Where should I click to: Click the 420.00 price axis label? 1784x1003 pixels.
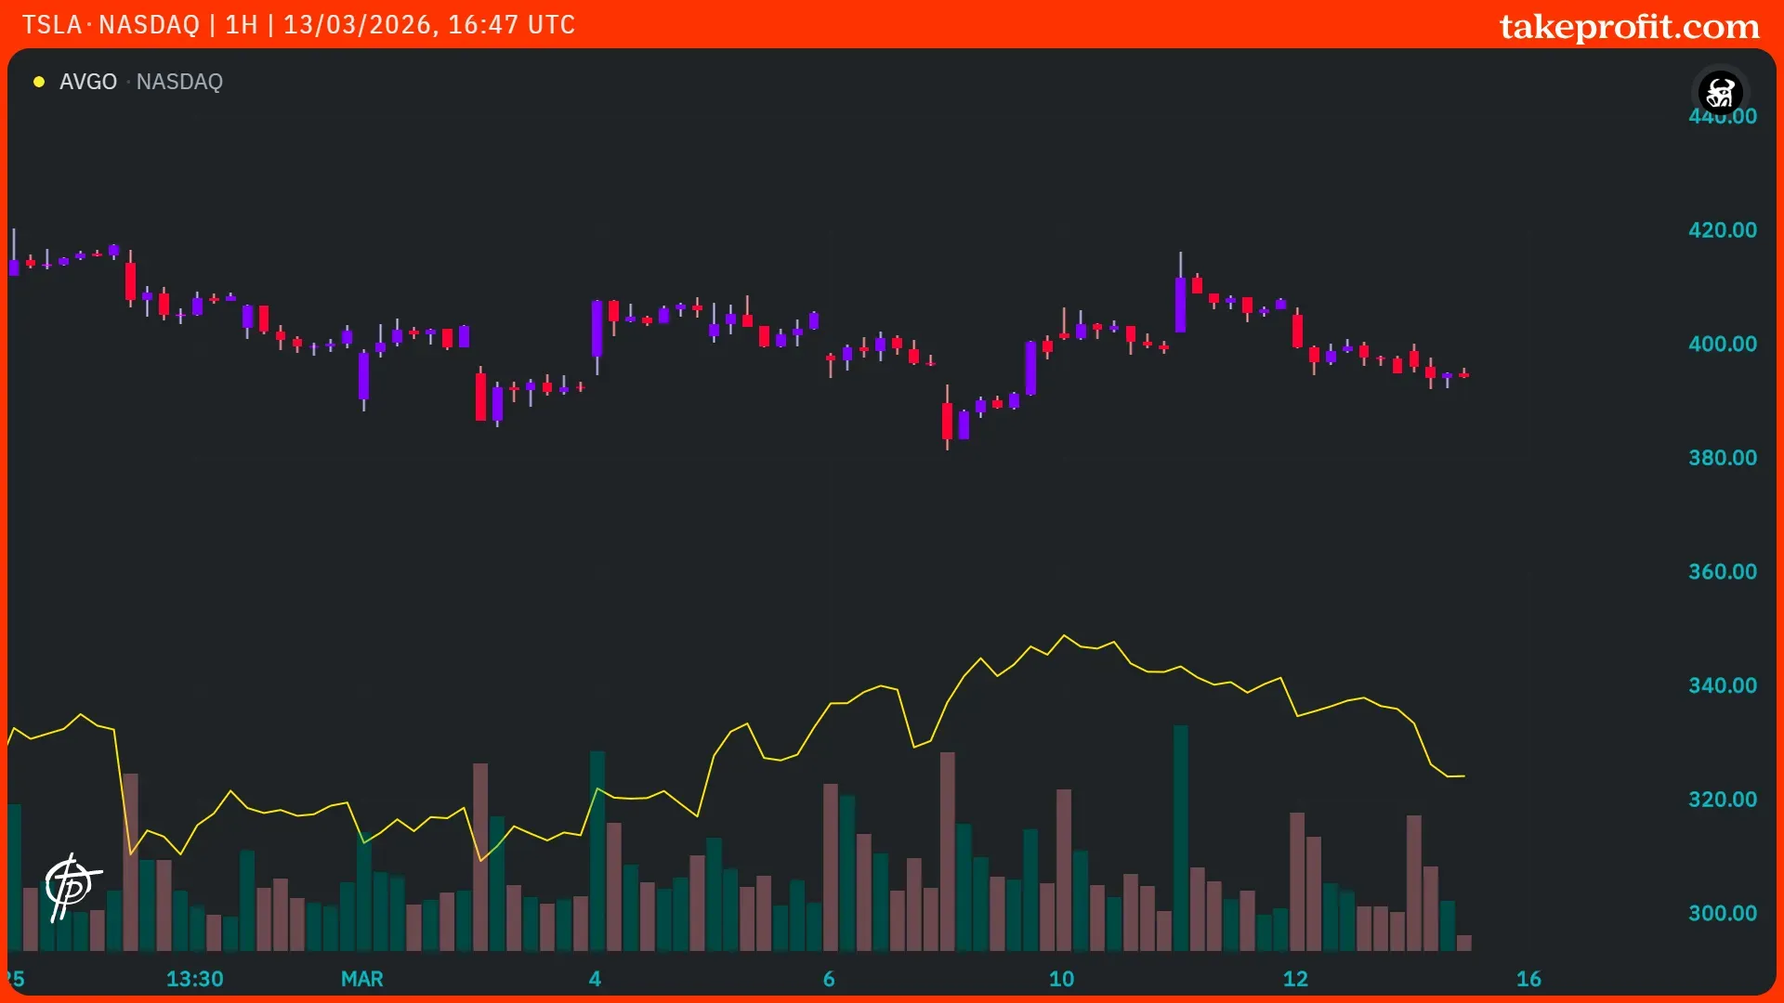click(1722, 230)
